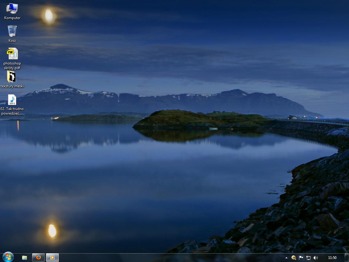
Task: Click the '02. Tak trudno powiedzieć' file name text
Action: [12, 111]
